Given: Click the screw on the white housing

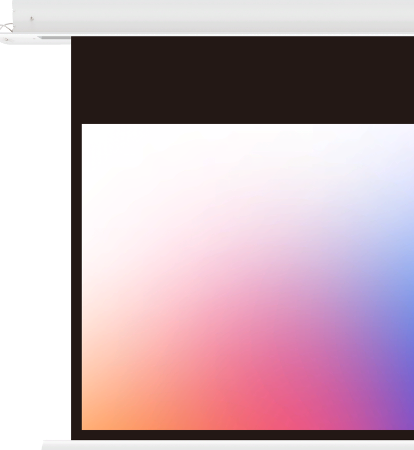Looking at the screenshot, I should pyautogui.click(x=31, y=19).
